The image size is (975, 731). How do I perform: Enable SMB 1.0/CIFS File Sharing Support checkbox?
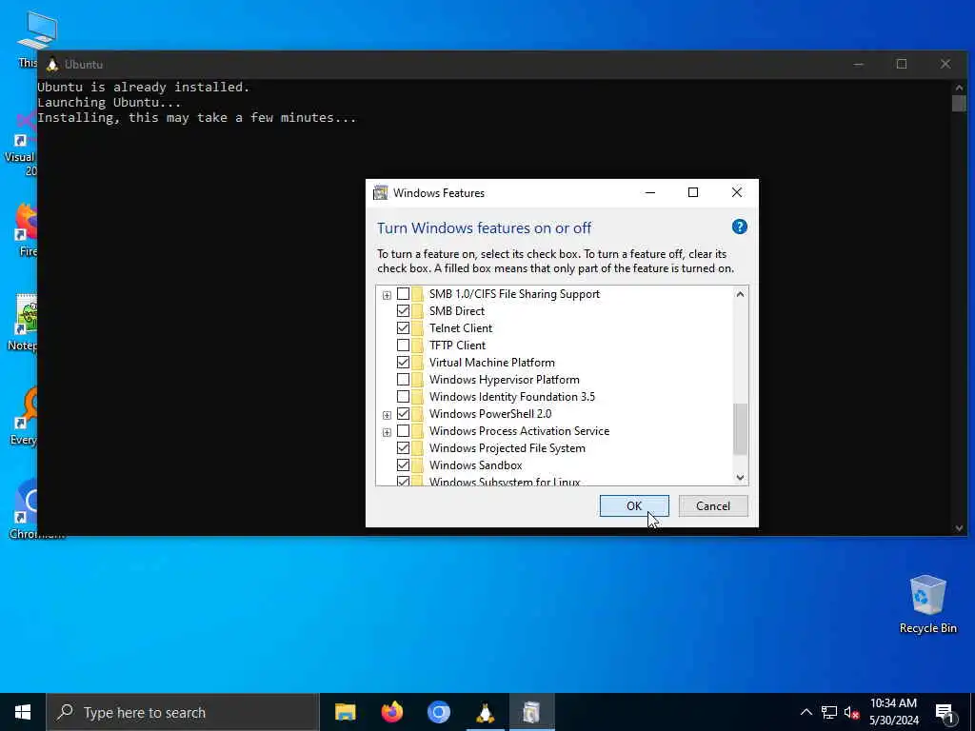tap(403, 294)
